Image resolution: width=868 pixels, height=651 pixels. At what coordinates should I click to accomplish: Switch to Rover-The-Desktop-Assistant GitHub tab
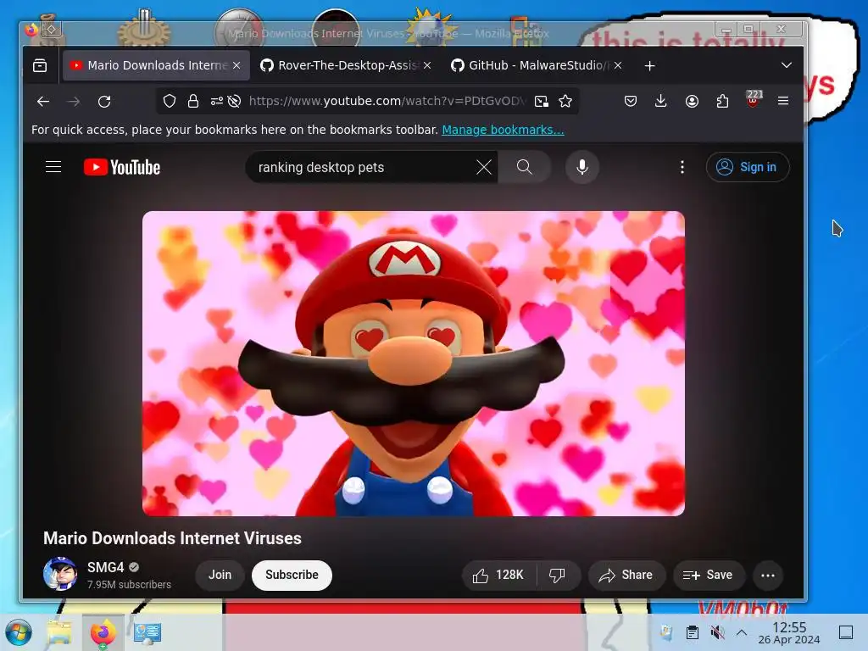click(x=346, y=65)
